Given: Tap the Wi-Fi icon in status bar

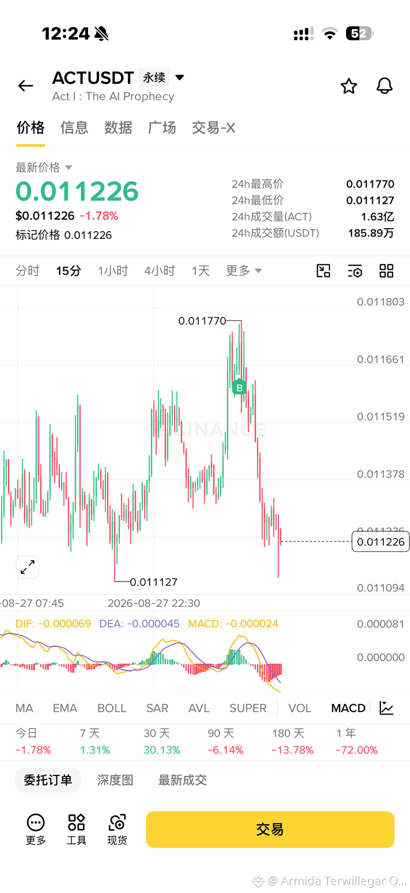Looking at the screenshot, I should point(329,34).
